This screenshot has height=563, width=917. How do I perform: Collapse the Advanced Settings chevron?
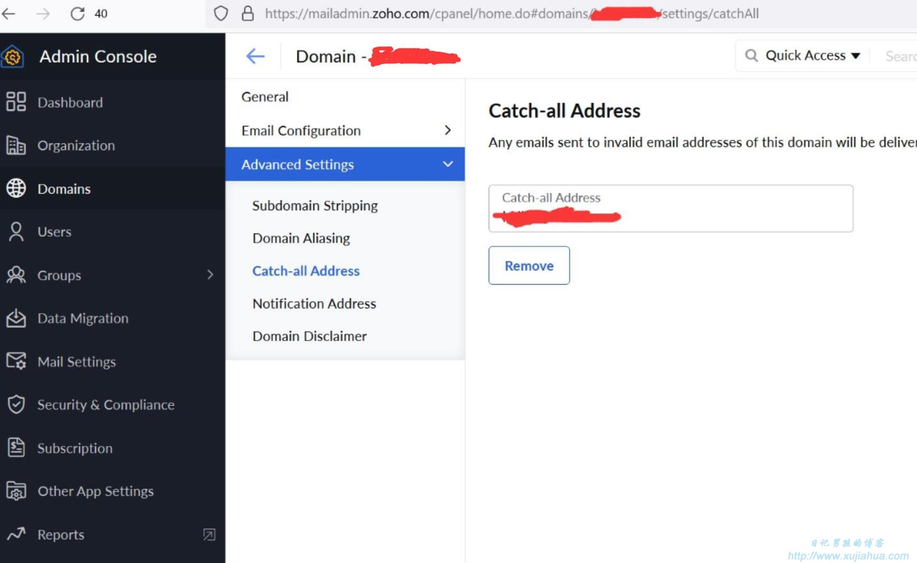point(448,164)
